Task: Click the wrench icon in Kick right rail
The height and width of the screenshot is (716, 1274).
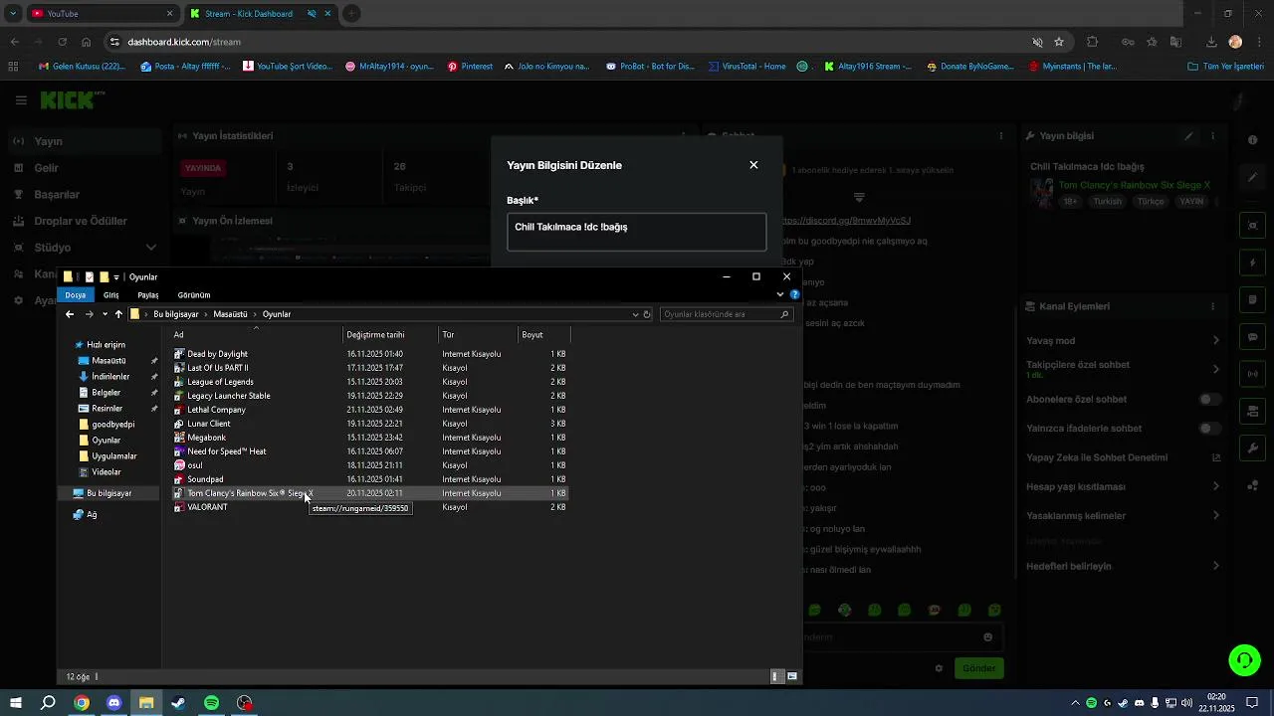Action: click(x=1253, y=448)
